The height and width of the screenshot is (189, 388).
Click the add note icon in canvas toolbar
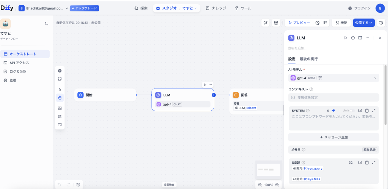point(60,79)
